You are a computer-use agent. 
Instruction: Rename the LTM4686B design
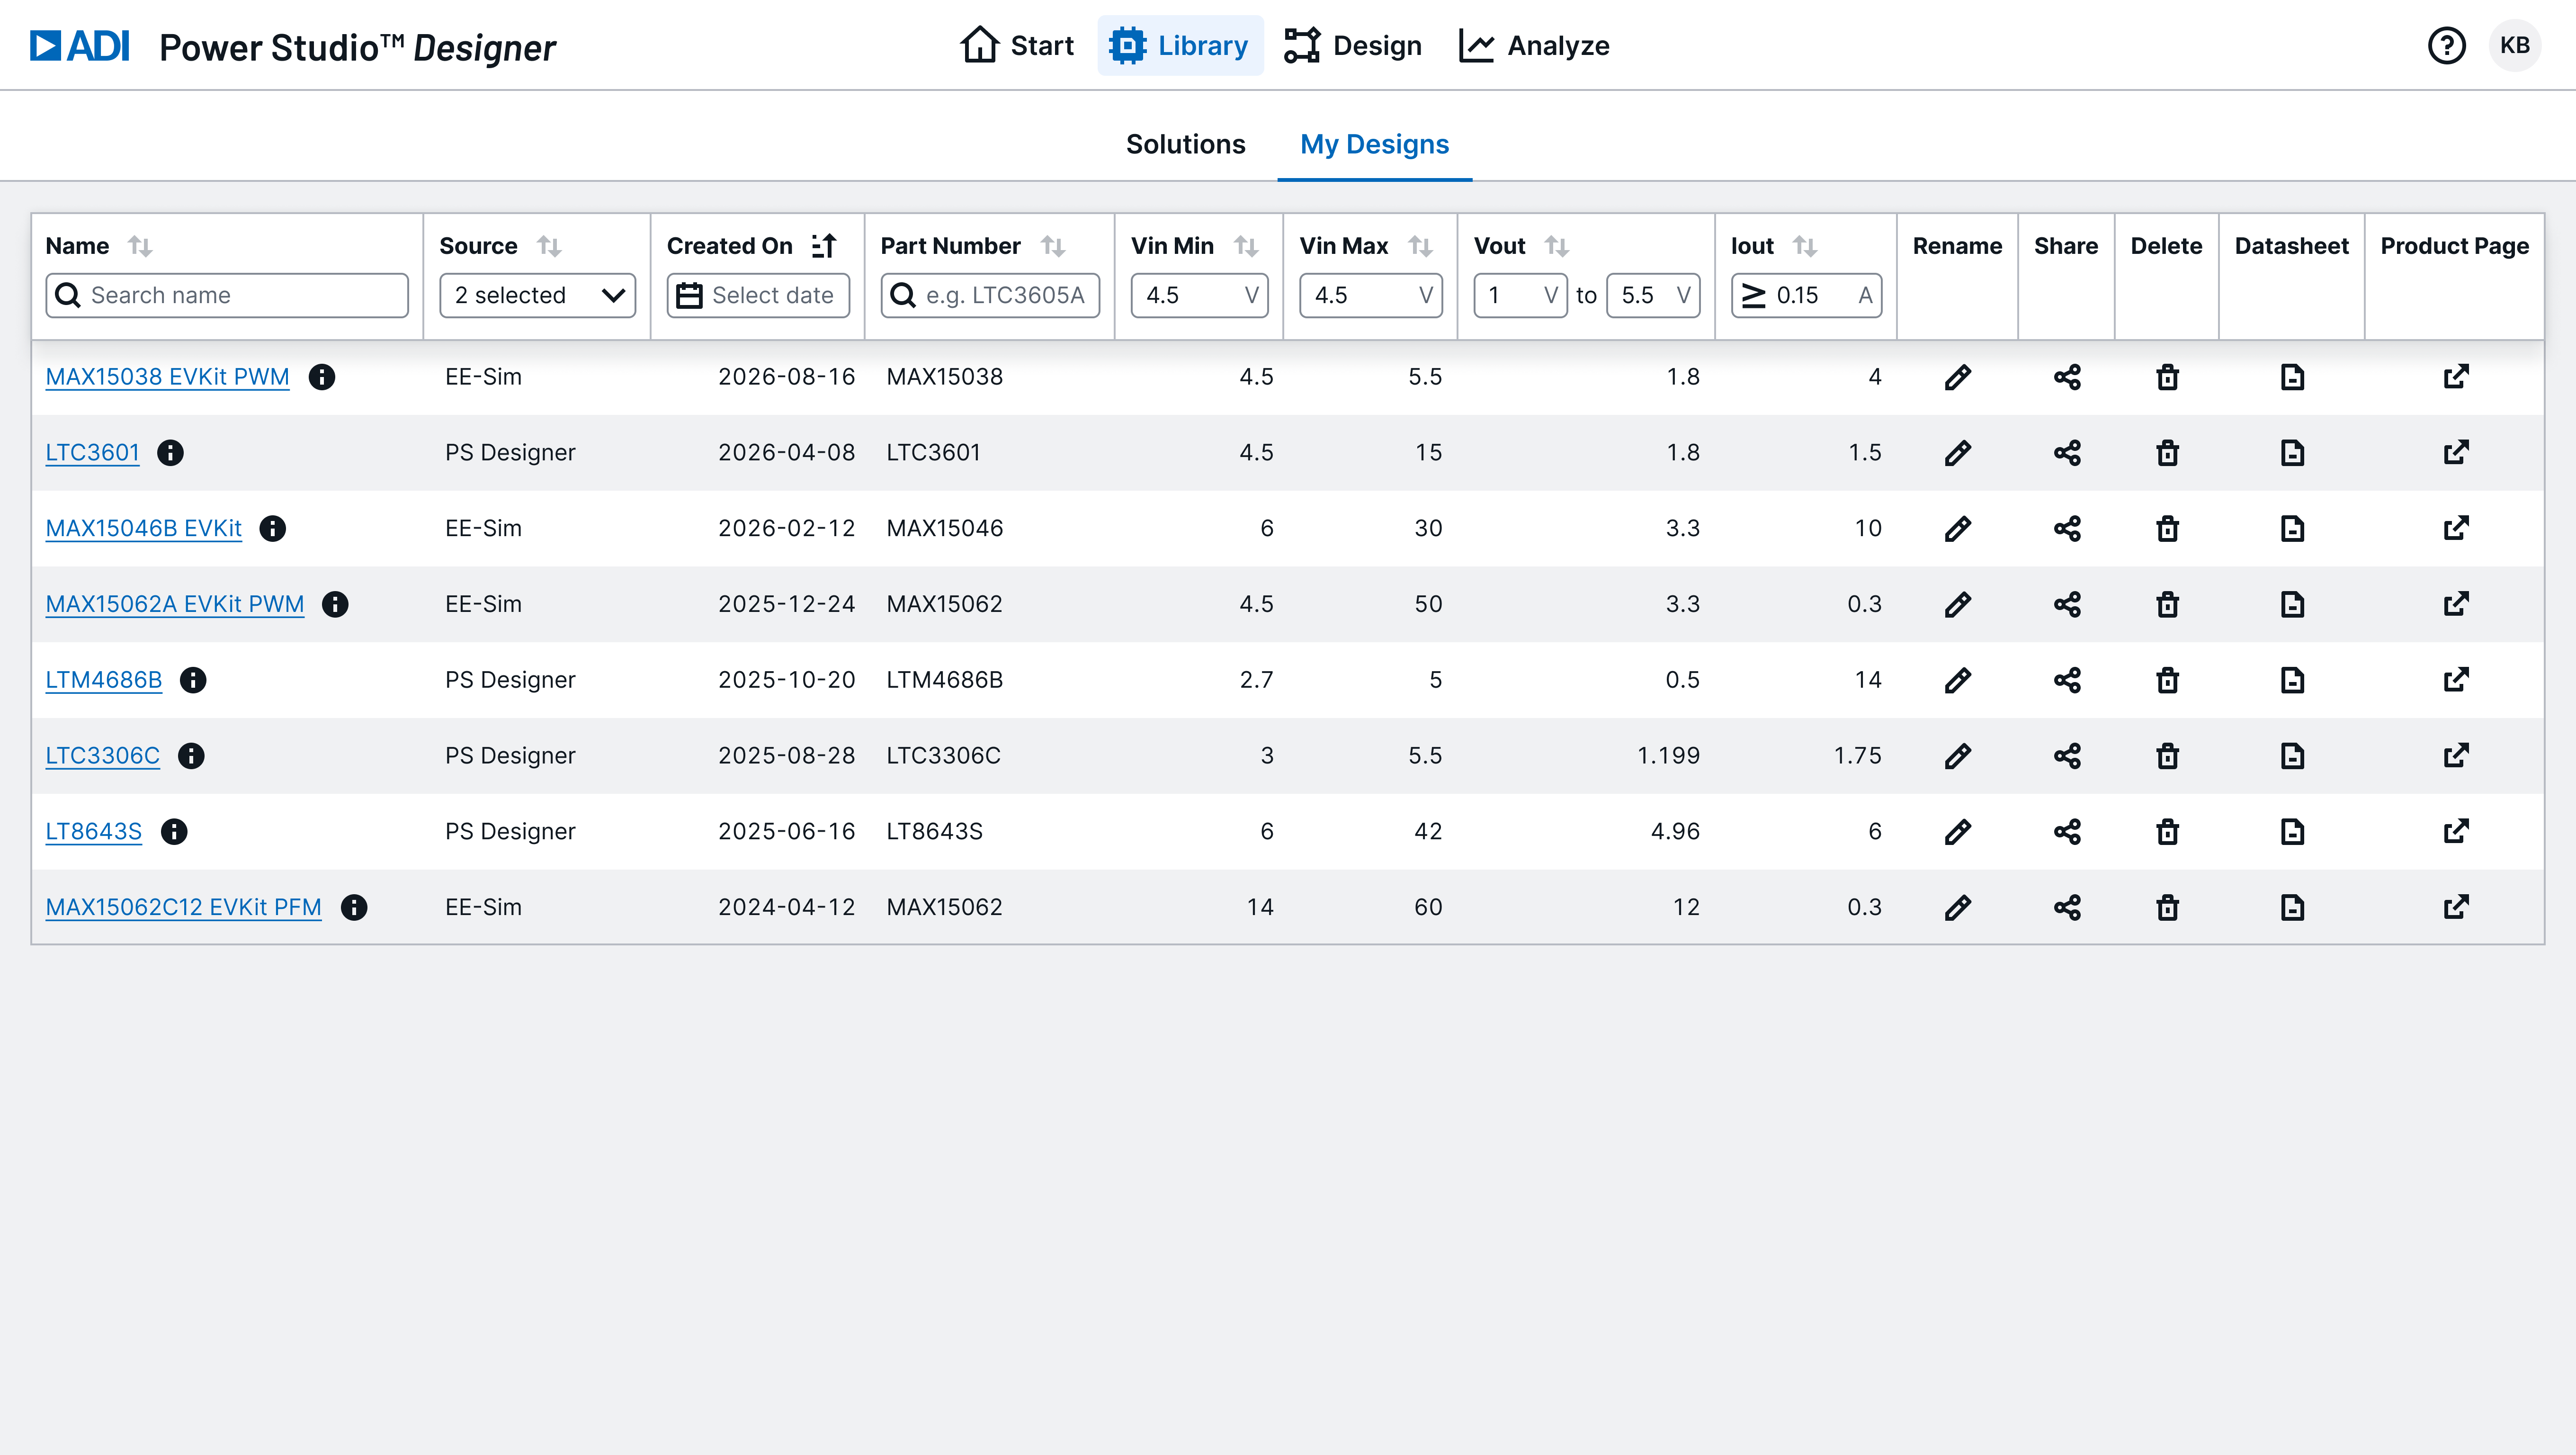coord(1957,680)
